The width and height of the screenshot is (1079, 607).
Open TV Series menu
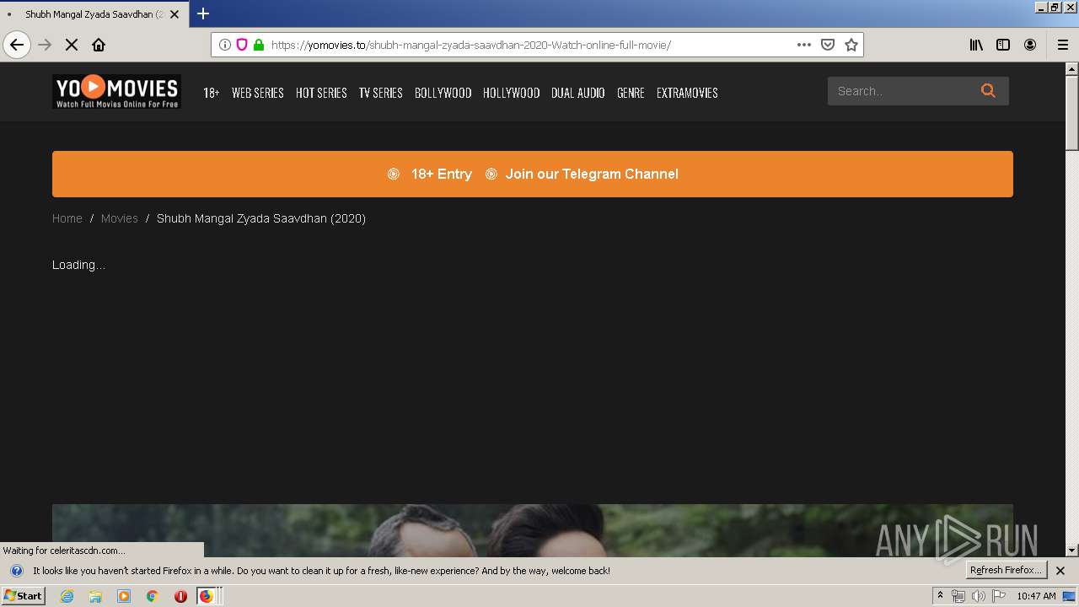pos(381,93)
